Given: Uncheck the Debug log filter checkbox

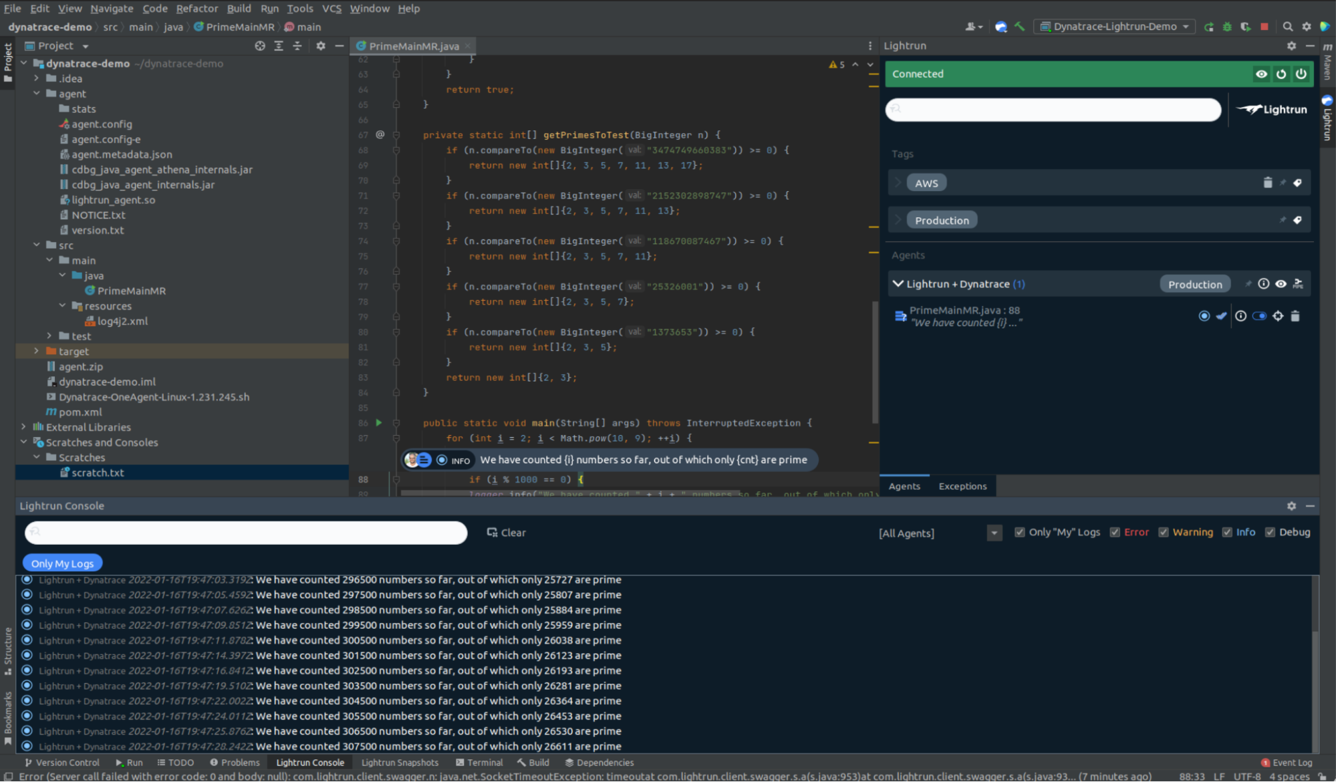Looking at the screenshot, I should [1270, 533].
